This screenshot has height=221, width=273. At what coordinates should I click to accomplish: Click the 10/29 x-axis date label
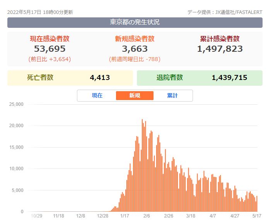pyautogui.click(x=37, y=216)
